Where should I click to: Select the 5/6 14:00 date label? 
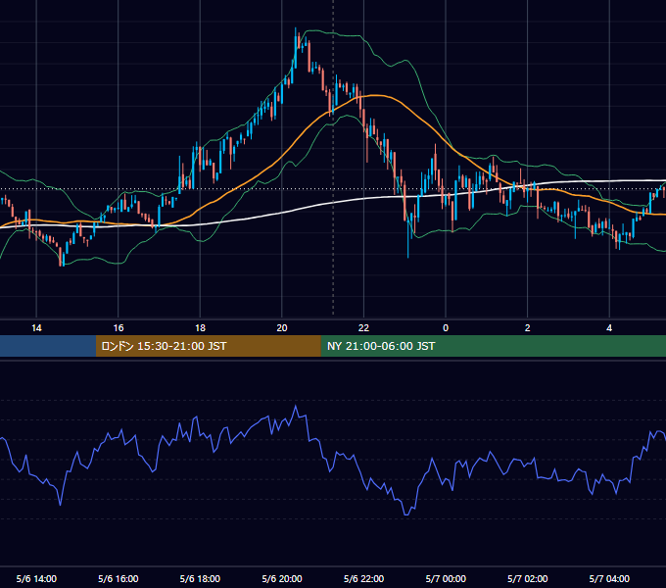tap(36, 578)
